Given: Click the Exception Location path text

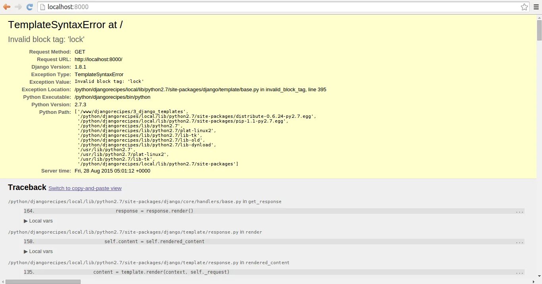Looking at the screenshot, I should [201, 90].
